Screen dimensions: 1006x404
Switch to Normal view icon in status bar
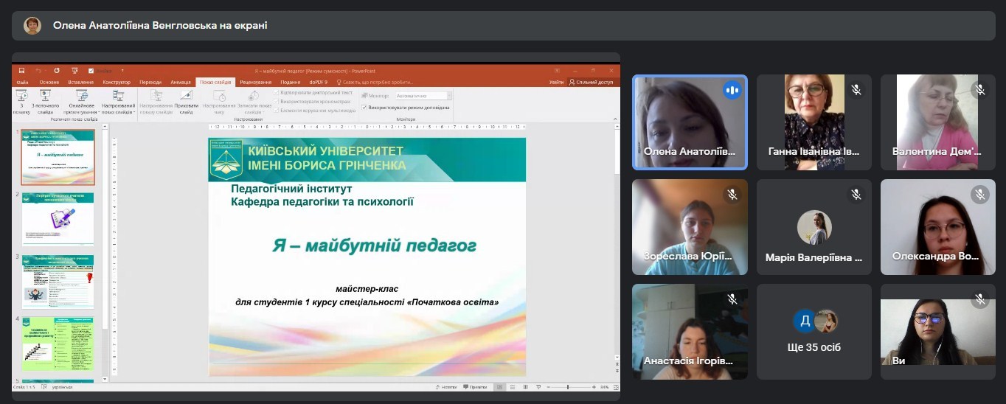(499, 387)
